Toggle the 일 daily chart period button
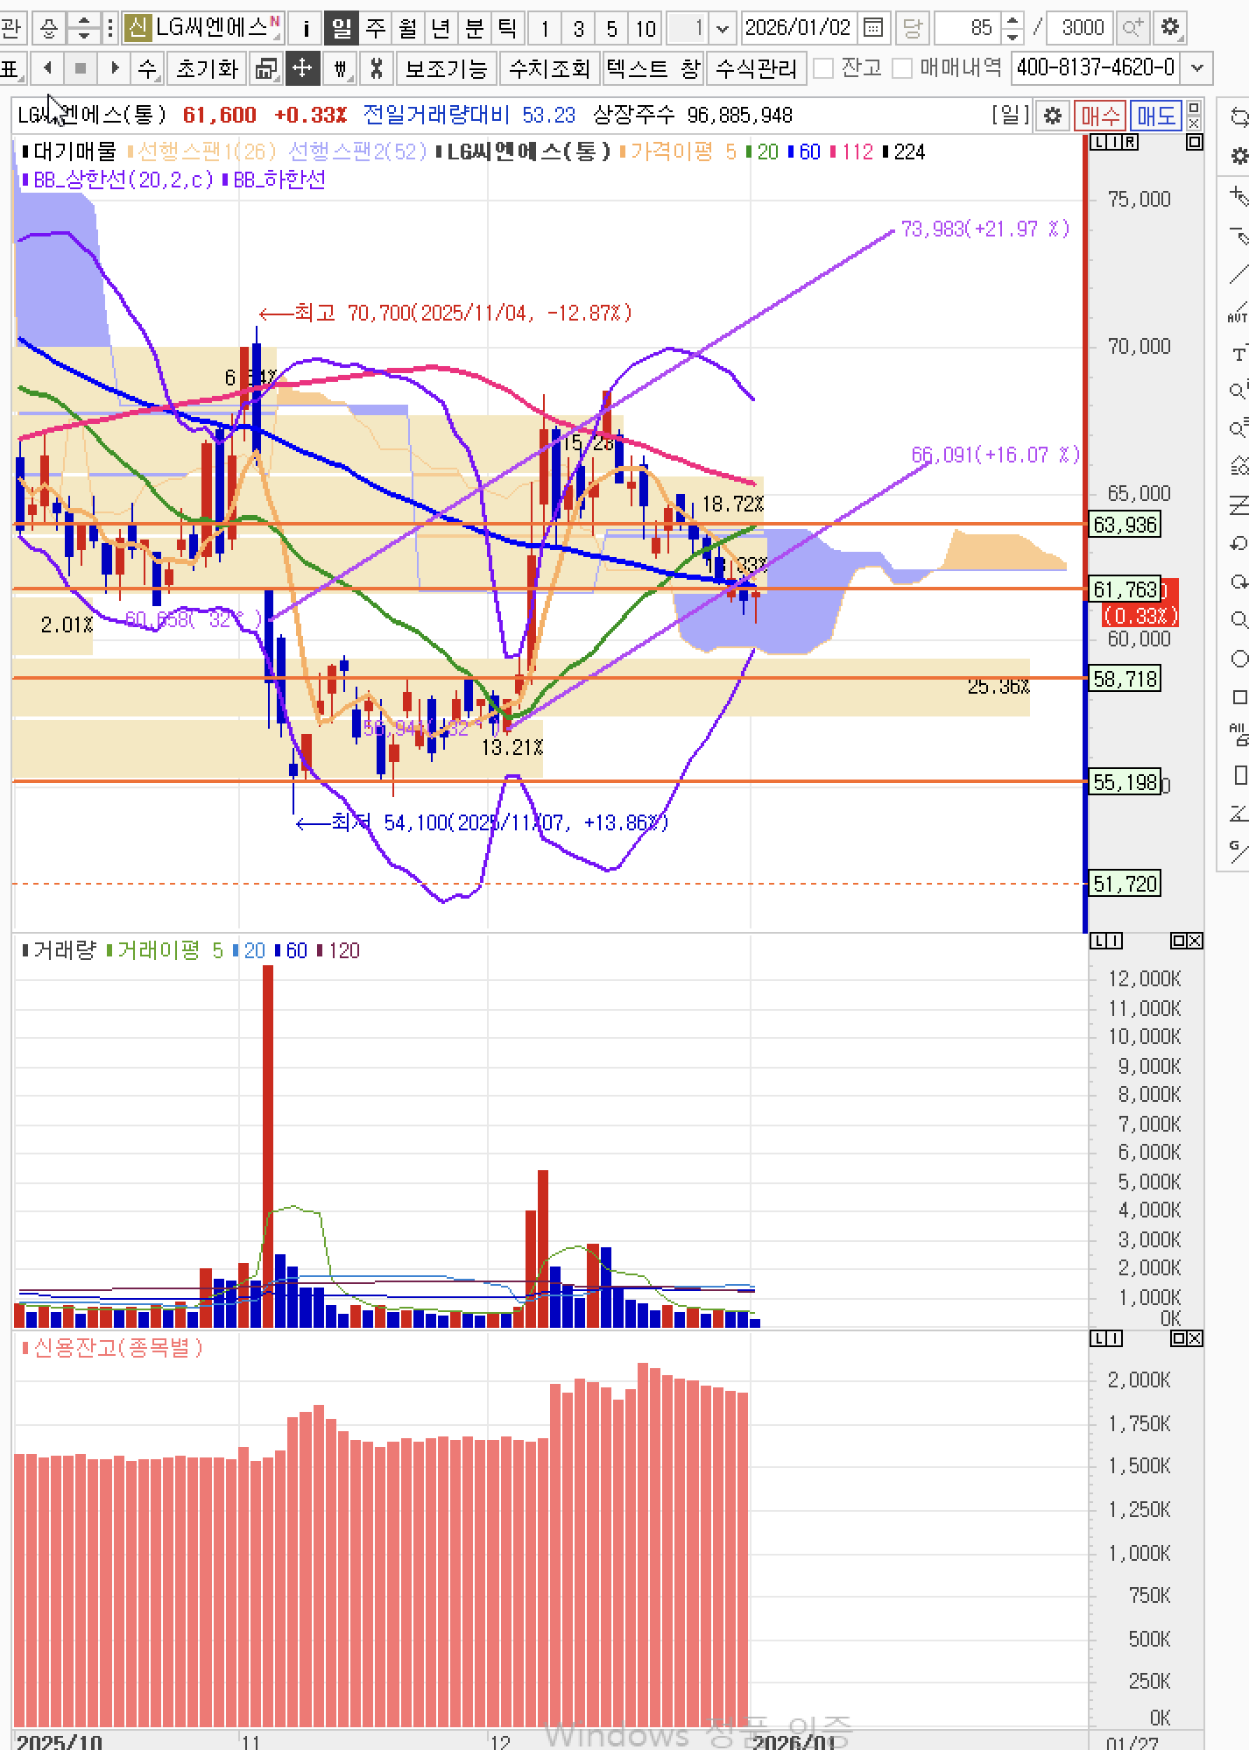Screen dimensions: 1249x1750 341,28
